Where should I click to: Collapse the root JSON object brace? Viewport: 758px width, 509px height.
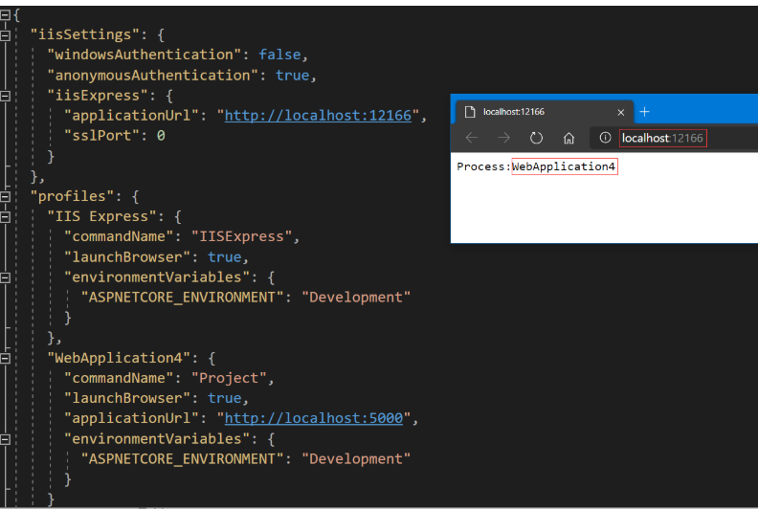[x=5, y=15]
